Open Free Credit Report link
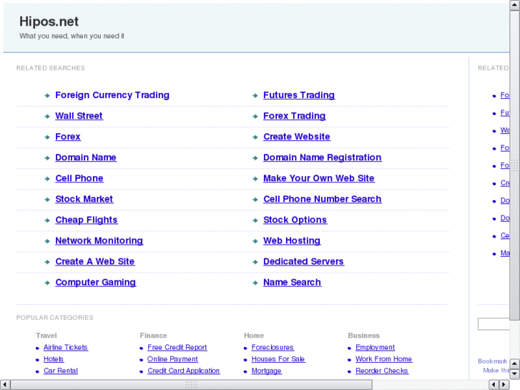520x390 pixels. tap(177, 348)
